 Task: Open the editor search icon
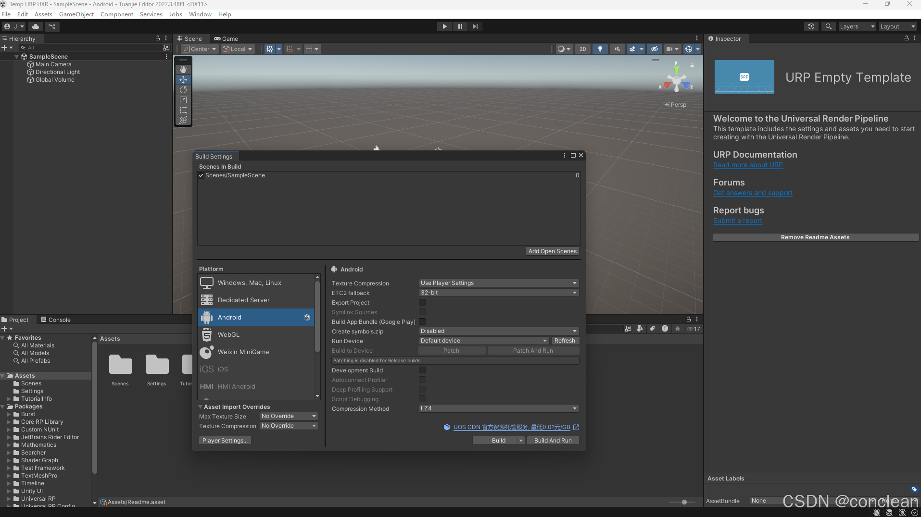coord(828,26)
